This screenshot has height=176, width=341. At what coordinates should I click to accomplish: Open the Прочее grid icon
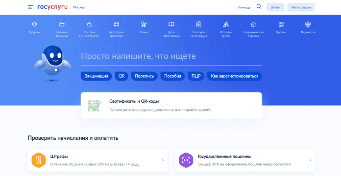pos(281,24)
